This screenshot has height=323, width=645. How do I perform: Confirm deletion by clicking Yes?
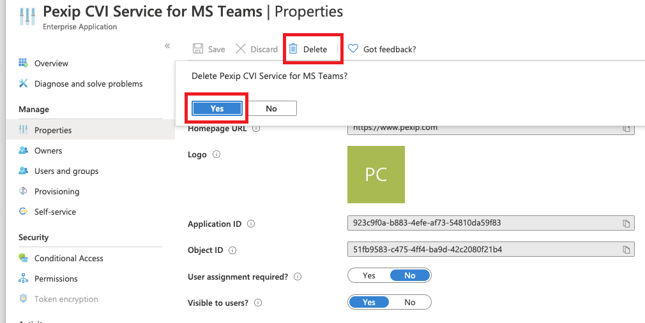coord(217,108)
